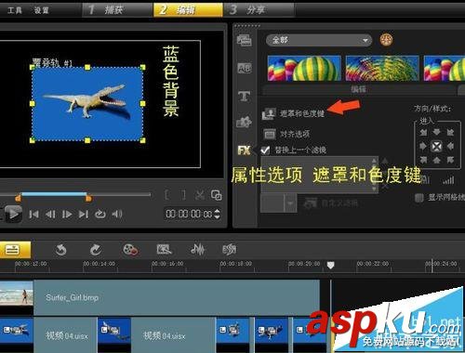Select the 编辑 tab in the options panel
Image resolution: width=465 pixels, height=353 pixels.
[359, 89]
